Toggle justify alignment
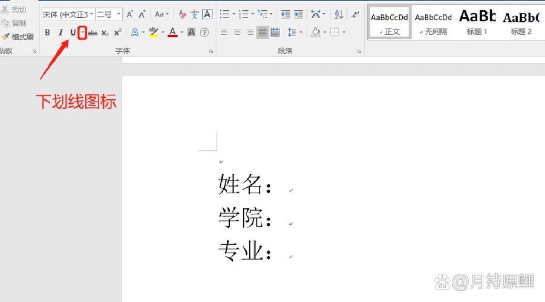Image resolution: width=545 pixels, height=302 pixels. pos(263,33)
